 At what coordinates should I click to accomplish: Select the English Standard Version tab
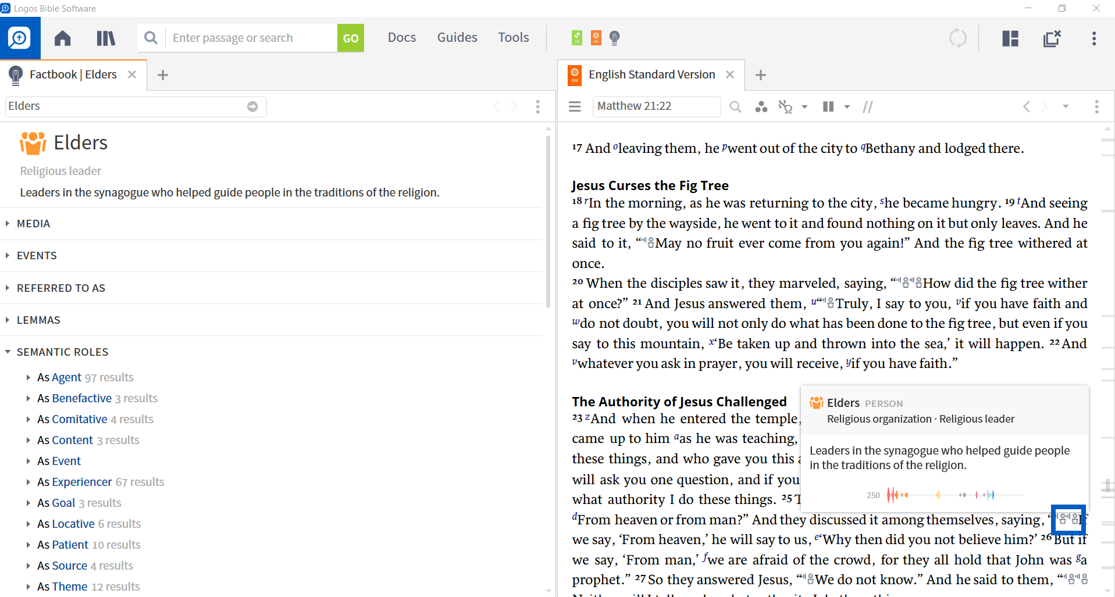pos(651,74)
